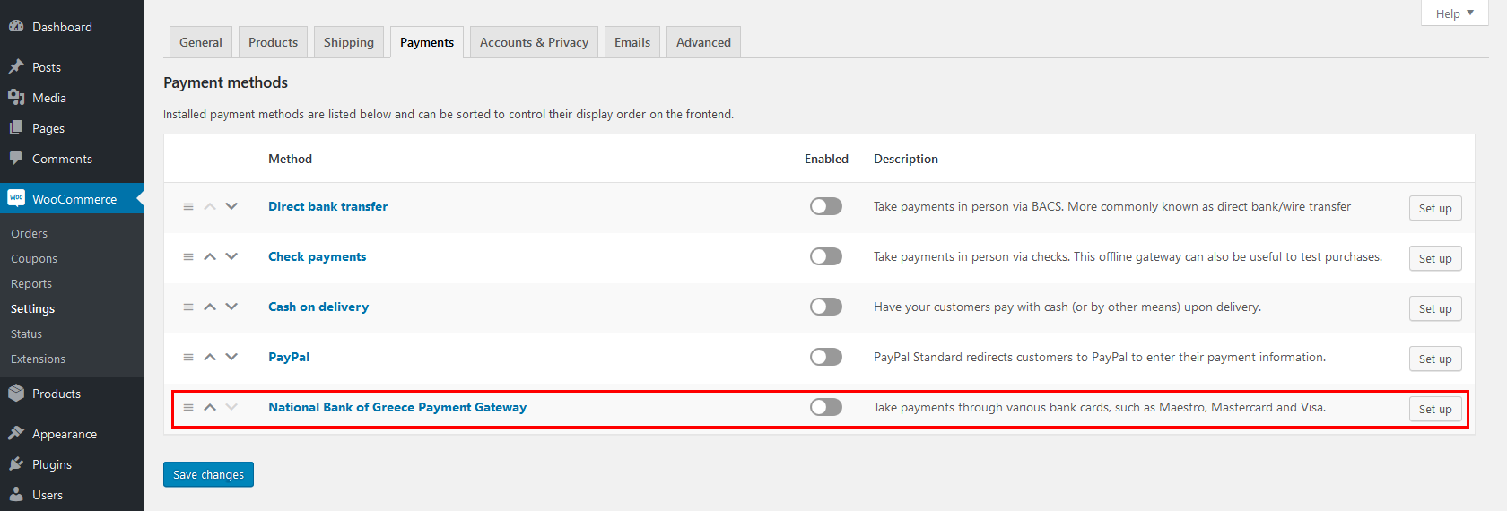Move Check payments down with arrow

point(231,256)
